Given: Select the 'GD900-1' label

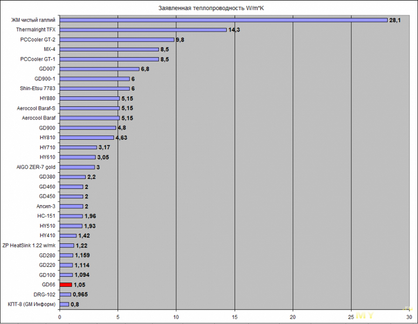Looking at the screenshot, I should (45, 79).
